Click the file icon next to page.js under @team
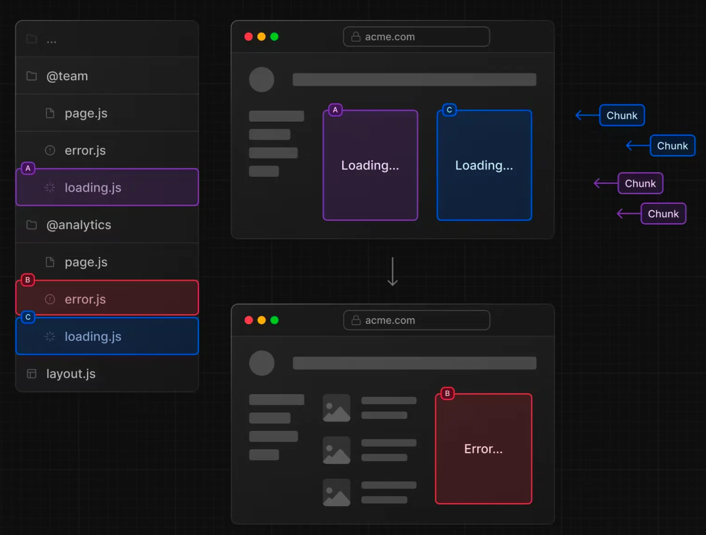Viewport: 706px width, 535px height. [x=50, y=113]
